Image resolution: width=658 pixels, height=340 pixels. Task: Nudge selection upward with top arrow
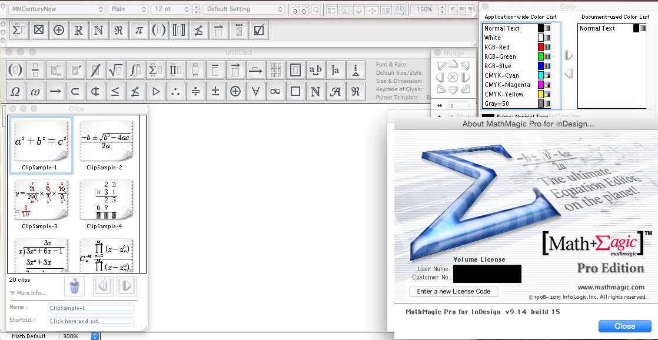pyautogui.click(x=453, y=65)
